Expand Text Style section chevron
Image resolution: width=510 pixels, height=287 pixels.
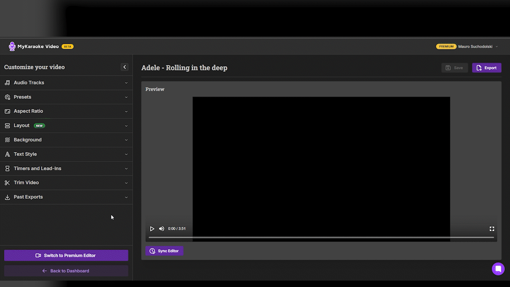point(126,154)
